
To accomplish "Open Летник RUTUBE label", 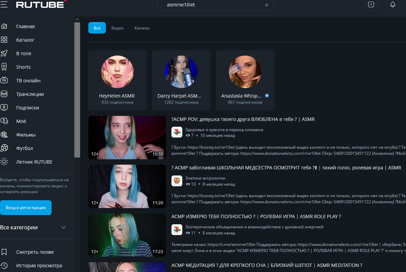I will tap(34, 162).
